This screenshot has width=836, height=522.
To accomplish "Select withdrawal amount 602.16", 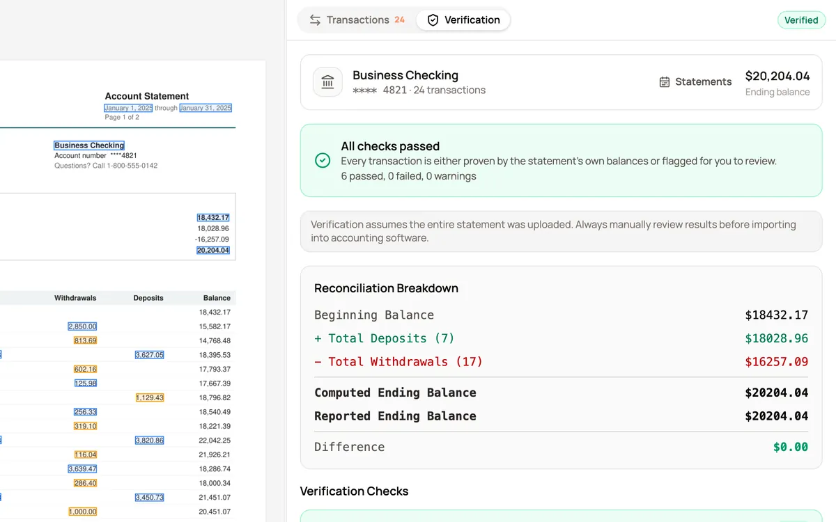I will pos(85,369).
